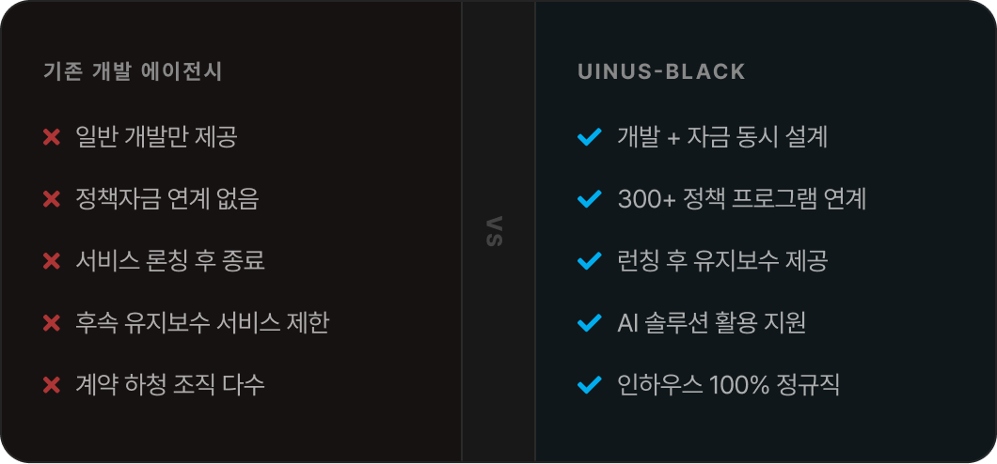Click the red X beside 후속 유지보수 서비스 제한
This screenshot has height=464, width=997.
(x=52, y=323)
